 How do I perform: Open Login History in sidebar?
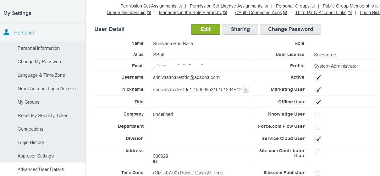coord(31,142)
